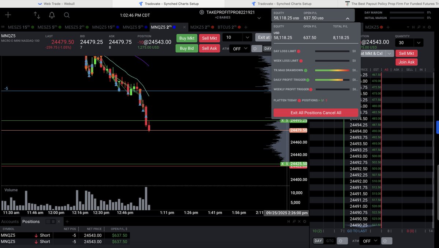
Task: Click GO TO LAST in the DOM
Action: [x=357, y=231]
